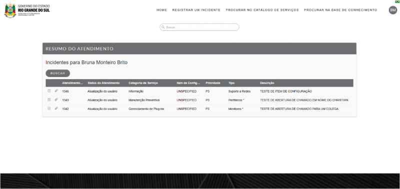Sort by Status do Atendimento column
400x189 pixels.
point(103,83)
